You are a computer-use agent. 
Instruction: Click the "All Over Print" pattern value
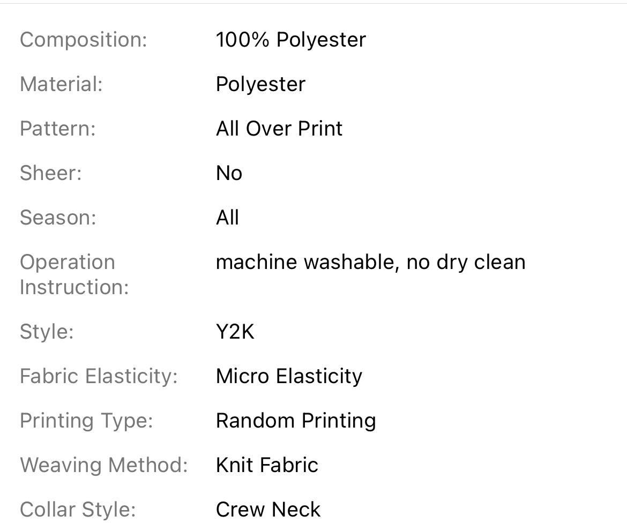[279, 129]
